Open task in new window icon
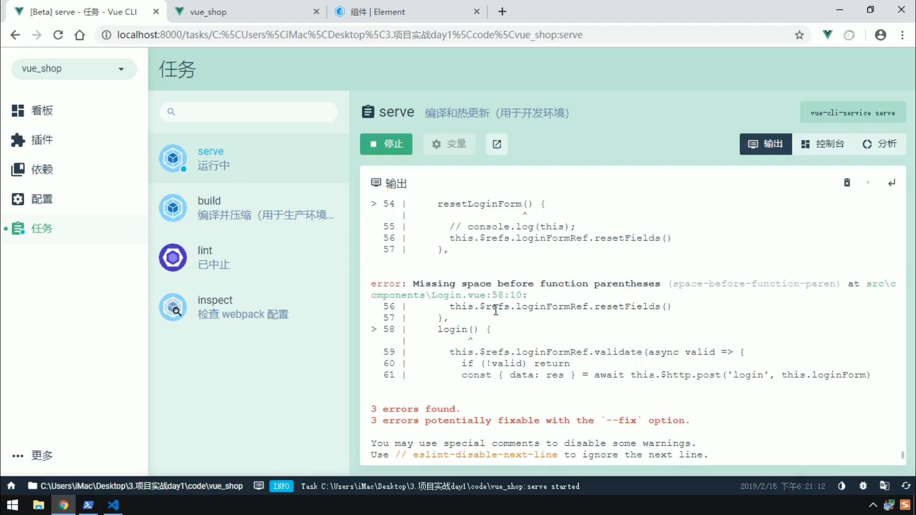Screen dimensions: 916x515 497,144
